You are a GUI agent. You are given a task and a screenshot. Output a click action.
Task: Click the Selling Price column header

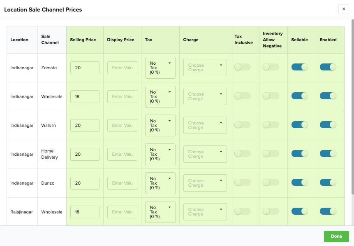click(x=83, y=40)
